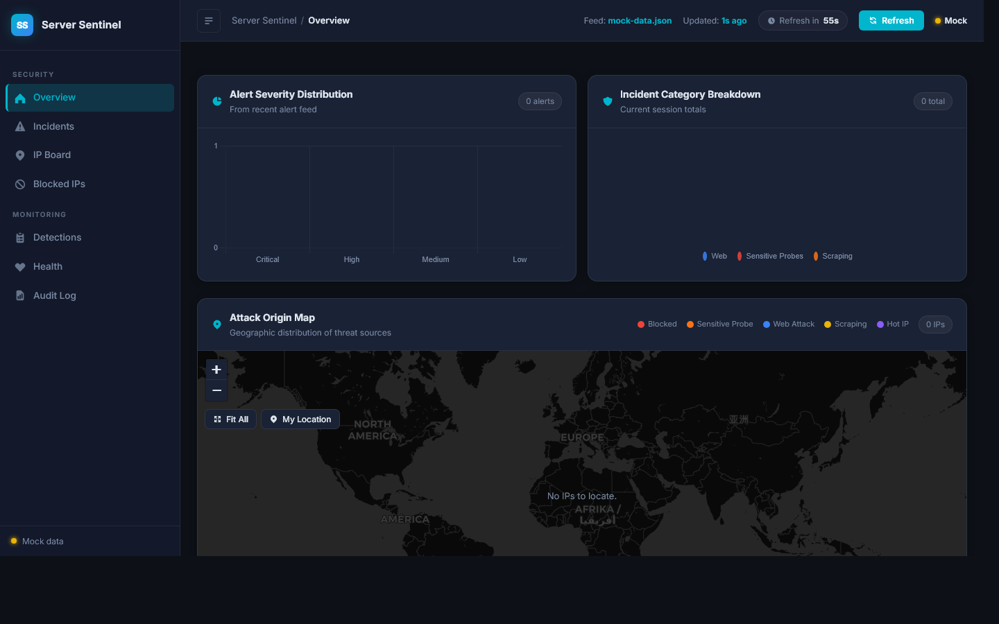Viewport: 999px width, 624px height.
Task: Click the 'No IPs to locate.' message
Action: pyautogui.click(x=581, y=496)
